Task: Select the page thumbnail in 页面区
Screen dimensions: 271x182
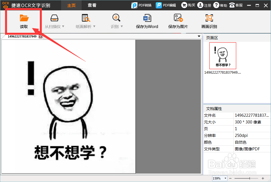Action: [x=223, y=56]
